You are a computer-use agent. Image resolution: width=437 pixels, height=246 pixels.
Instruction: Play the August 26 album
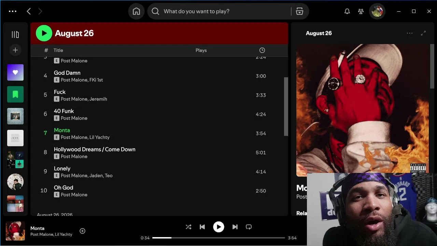click(44, 33)
